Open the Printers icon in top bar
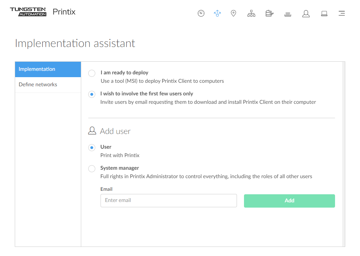The width and height of the screenshot is (360, 256). click(269, 14)
